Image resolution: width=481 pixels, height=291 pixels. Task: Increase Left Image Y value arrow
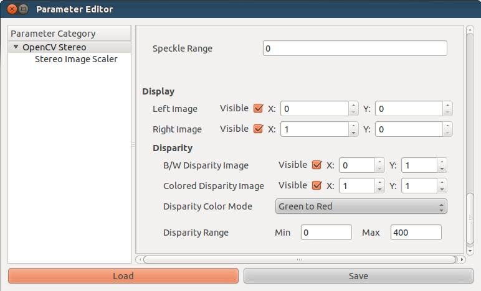pyautogui.click(x=447, y=105)
